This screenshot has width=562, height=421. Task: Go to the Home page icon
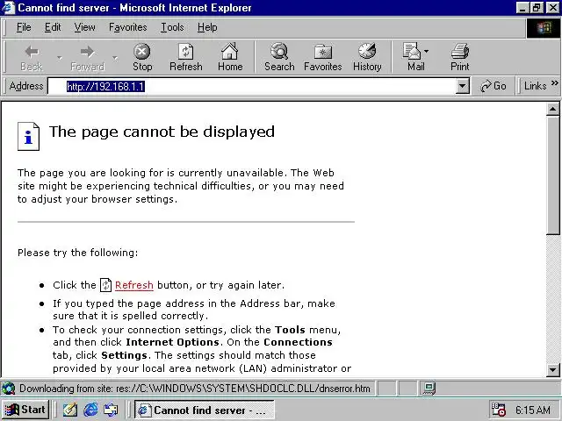pos(230,57)
